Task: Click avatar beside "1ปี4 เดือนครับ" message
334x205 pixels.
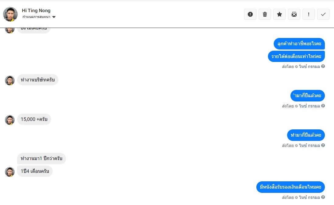Action: [10, 172]
